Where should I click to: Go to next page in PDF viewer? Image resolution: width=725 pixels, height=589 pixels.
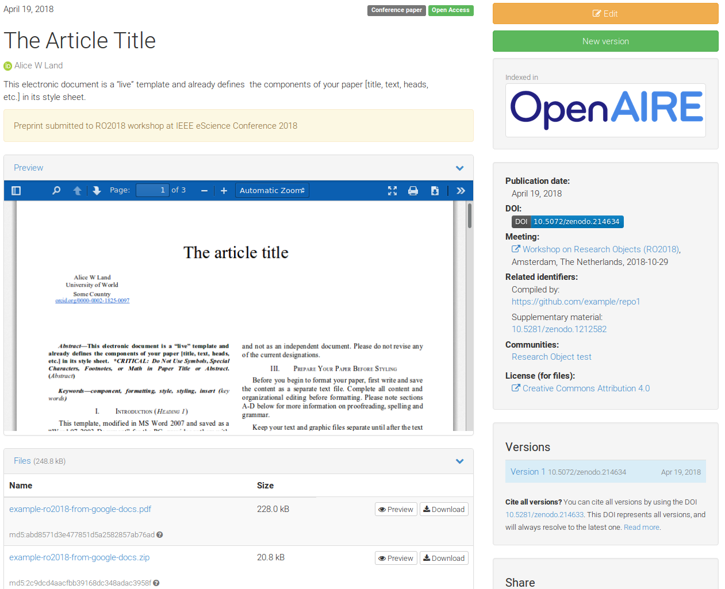click(x=97, y=191)
